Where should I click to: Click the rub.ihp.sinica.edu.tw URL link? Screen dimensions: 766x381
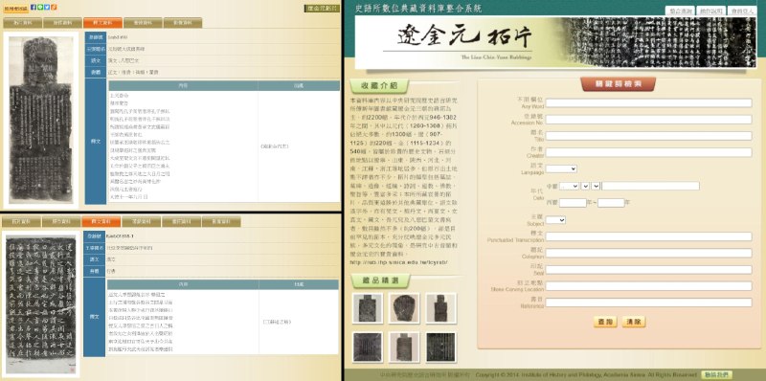tap(399, 263)
